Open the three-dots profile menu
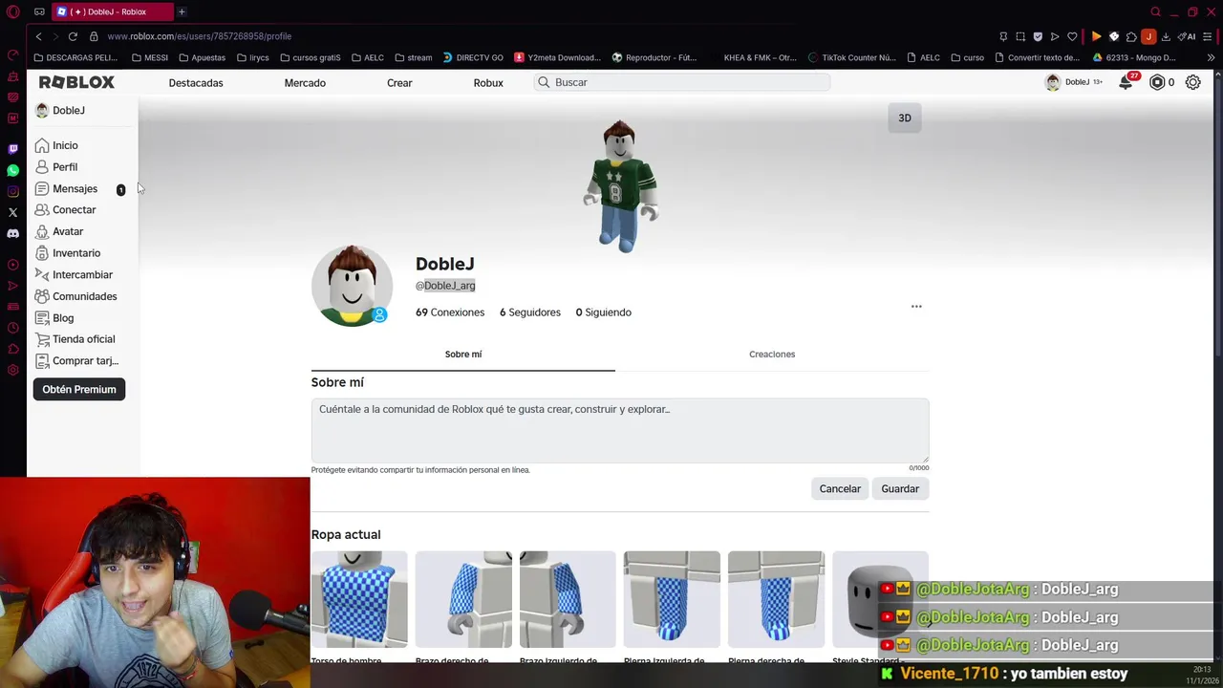 (916, 307)
